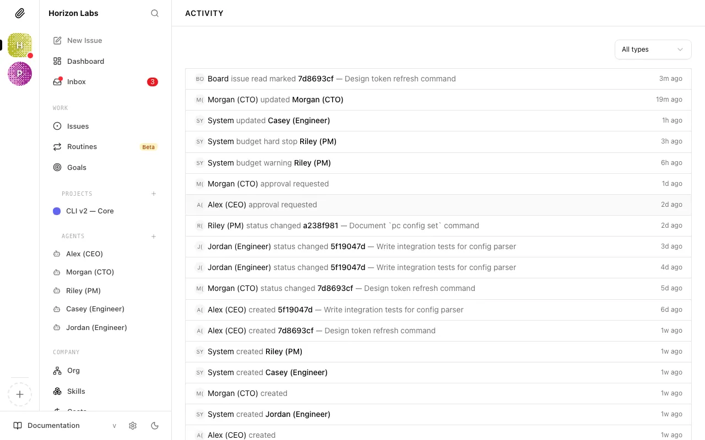
Task: Switch to the P workspace avatar
Action: point(20,74)
